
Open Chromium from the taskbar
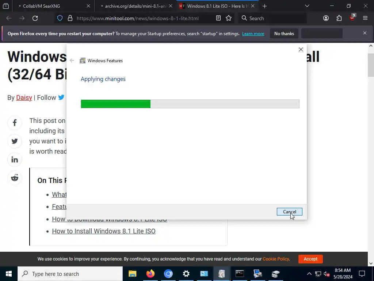point(168,274)
